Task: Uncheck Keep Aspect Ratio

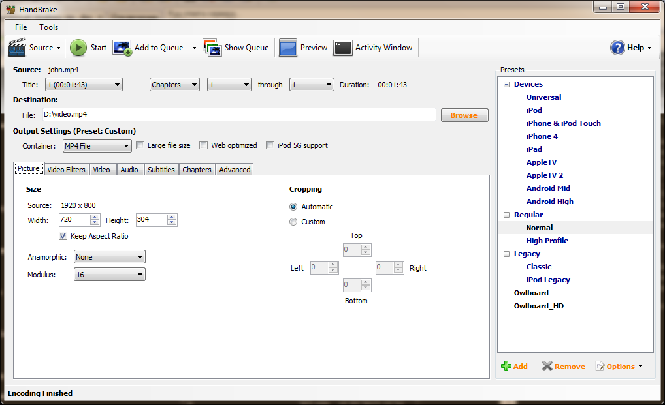Action: (x=63, y=236)
